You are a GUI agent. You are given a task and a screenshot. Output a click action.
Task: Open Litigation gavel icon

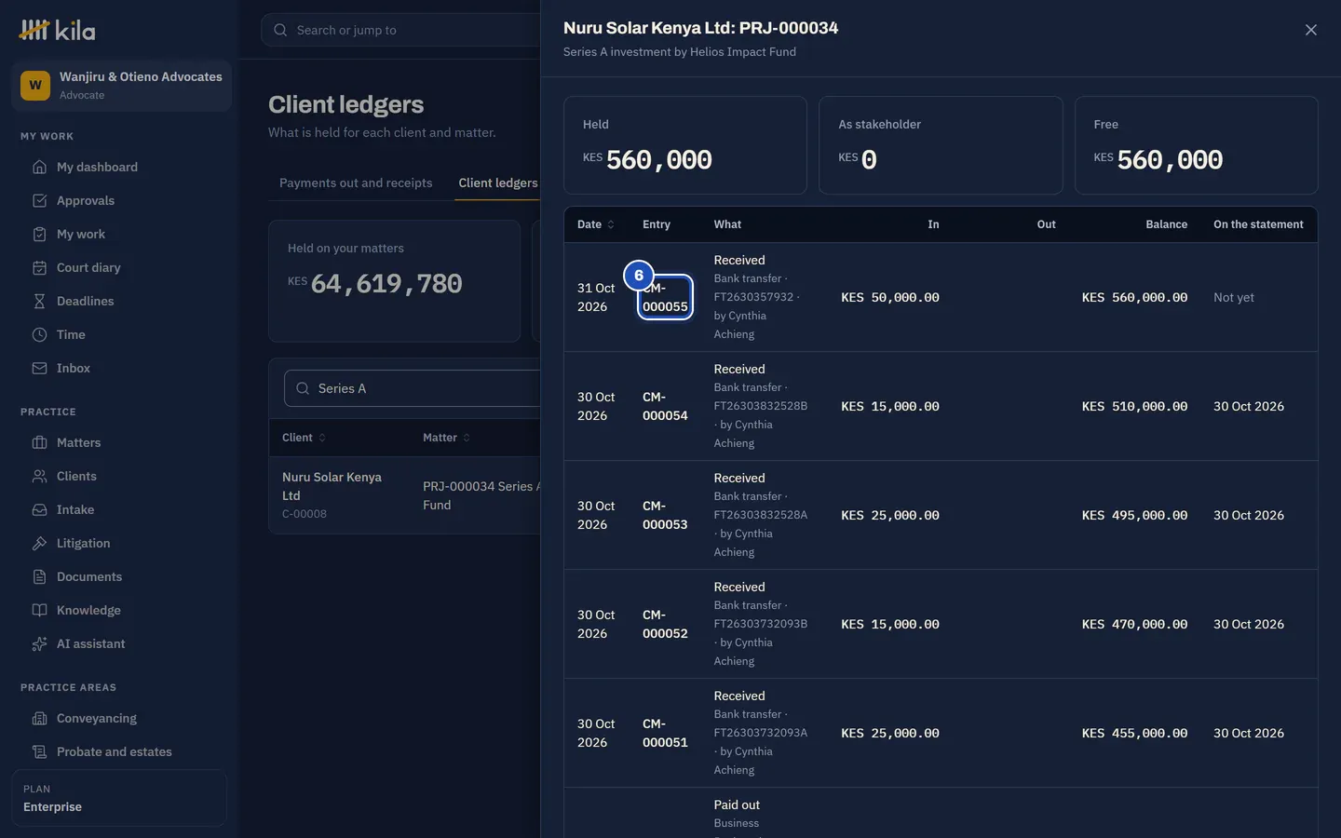tap(39, 544)
